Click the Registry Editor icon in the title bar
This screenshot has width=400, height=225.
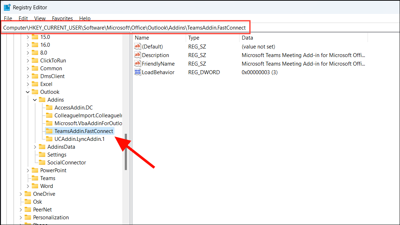(7, 7)
